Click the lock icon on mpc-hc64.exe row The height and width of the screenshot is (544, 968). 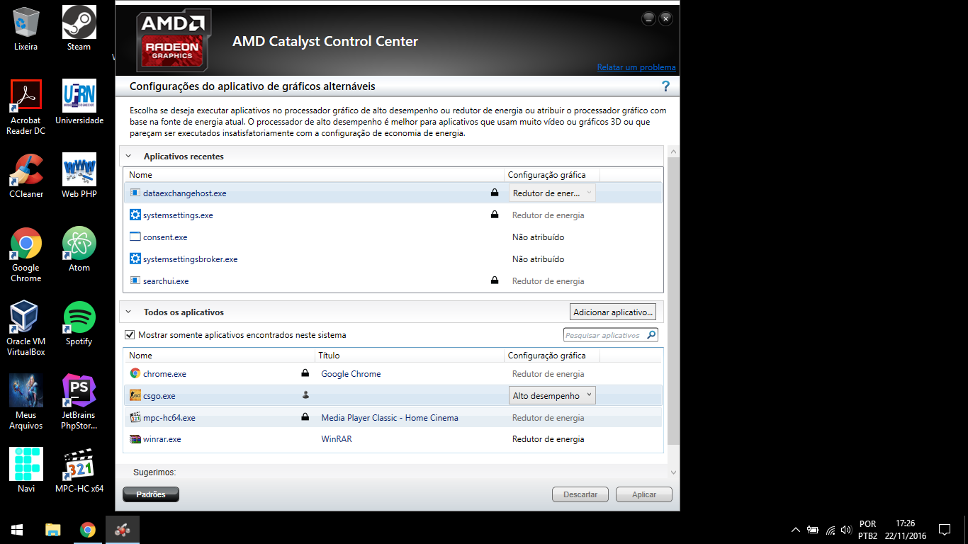point(305,417)
